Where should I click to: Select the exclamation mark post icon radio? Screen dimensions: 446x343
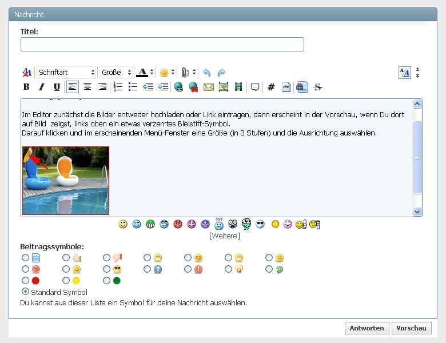[x=188, y=269]
